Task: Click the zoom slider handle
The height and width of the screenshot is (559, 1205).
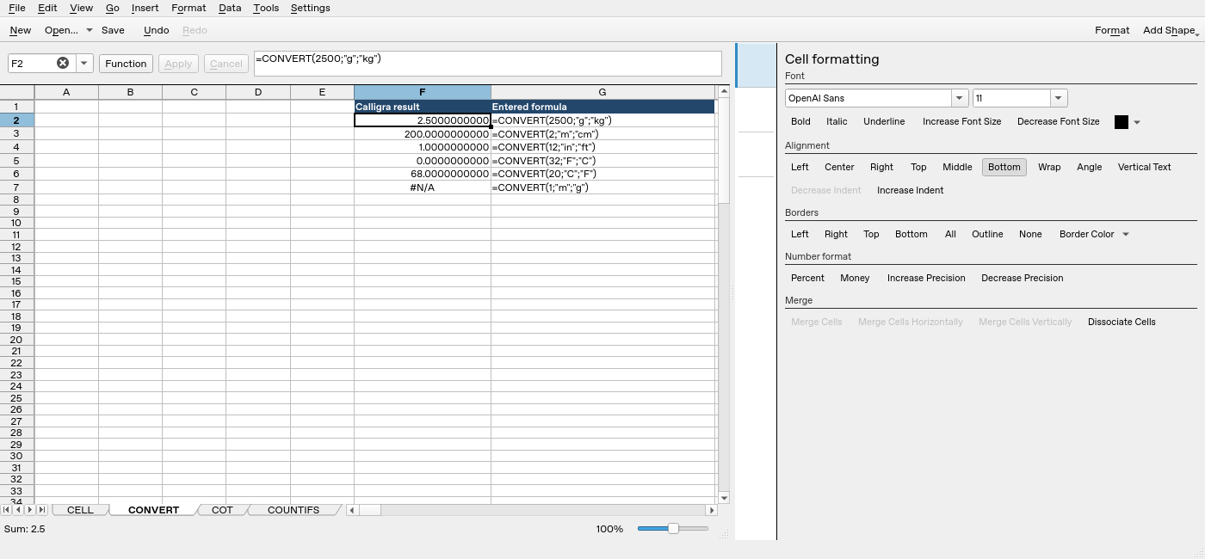Action: point(673,528)
